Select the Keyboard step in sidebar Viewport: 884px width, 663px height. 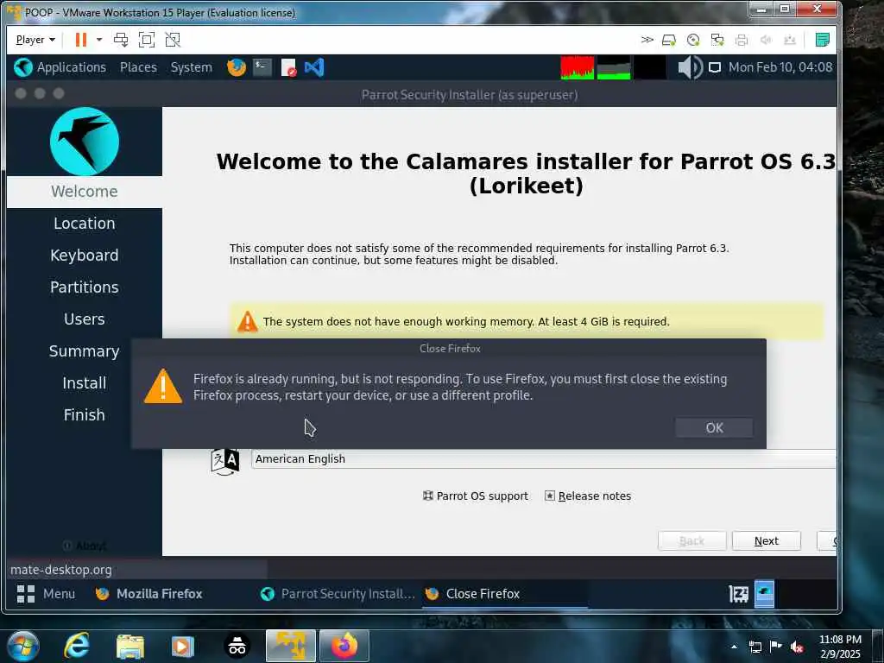coord(85,256)
